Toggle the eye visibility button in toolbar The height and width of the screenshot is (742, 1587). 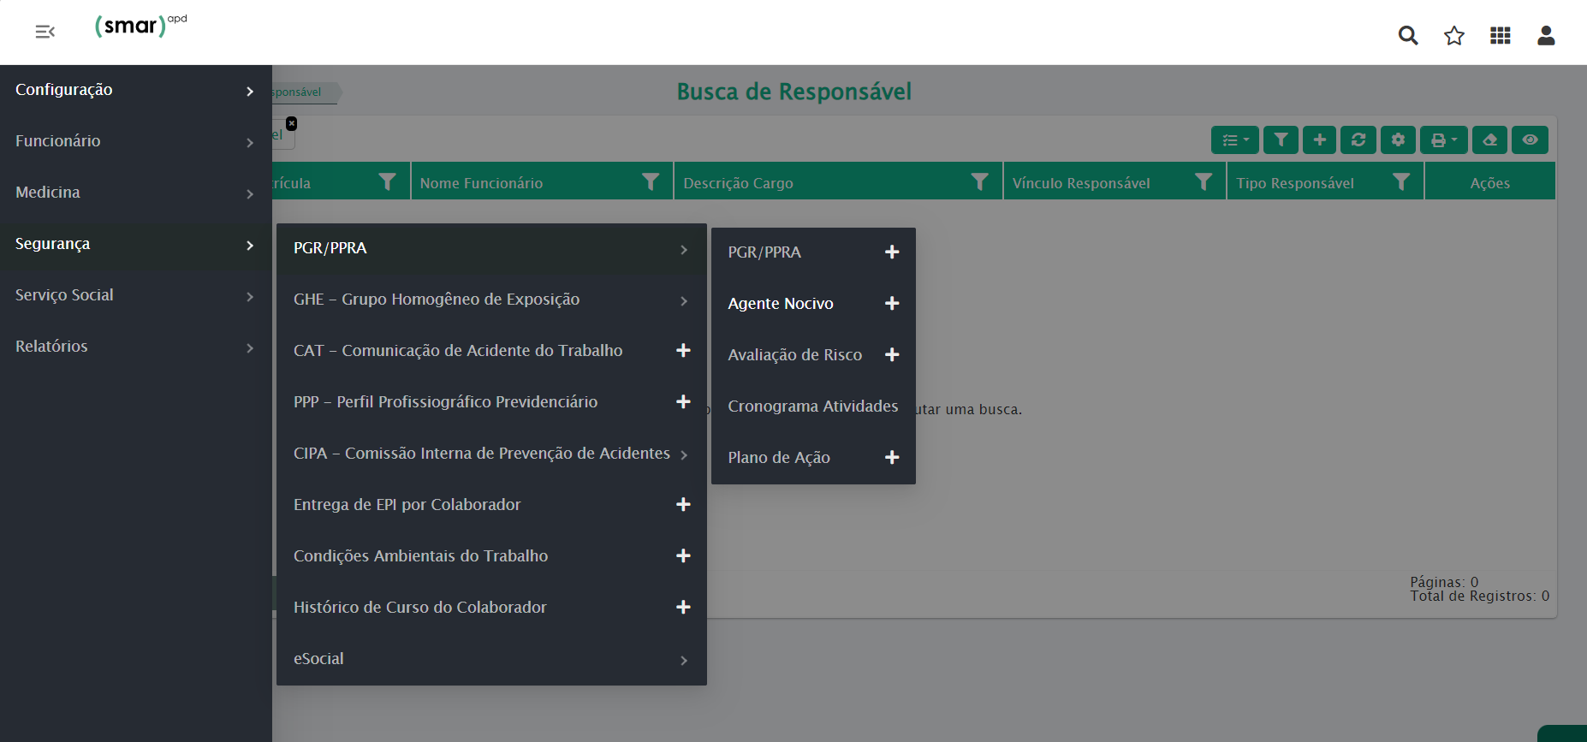pyautogui.click(x=1530, y=139)
